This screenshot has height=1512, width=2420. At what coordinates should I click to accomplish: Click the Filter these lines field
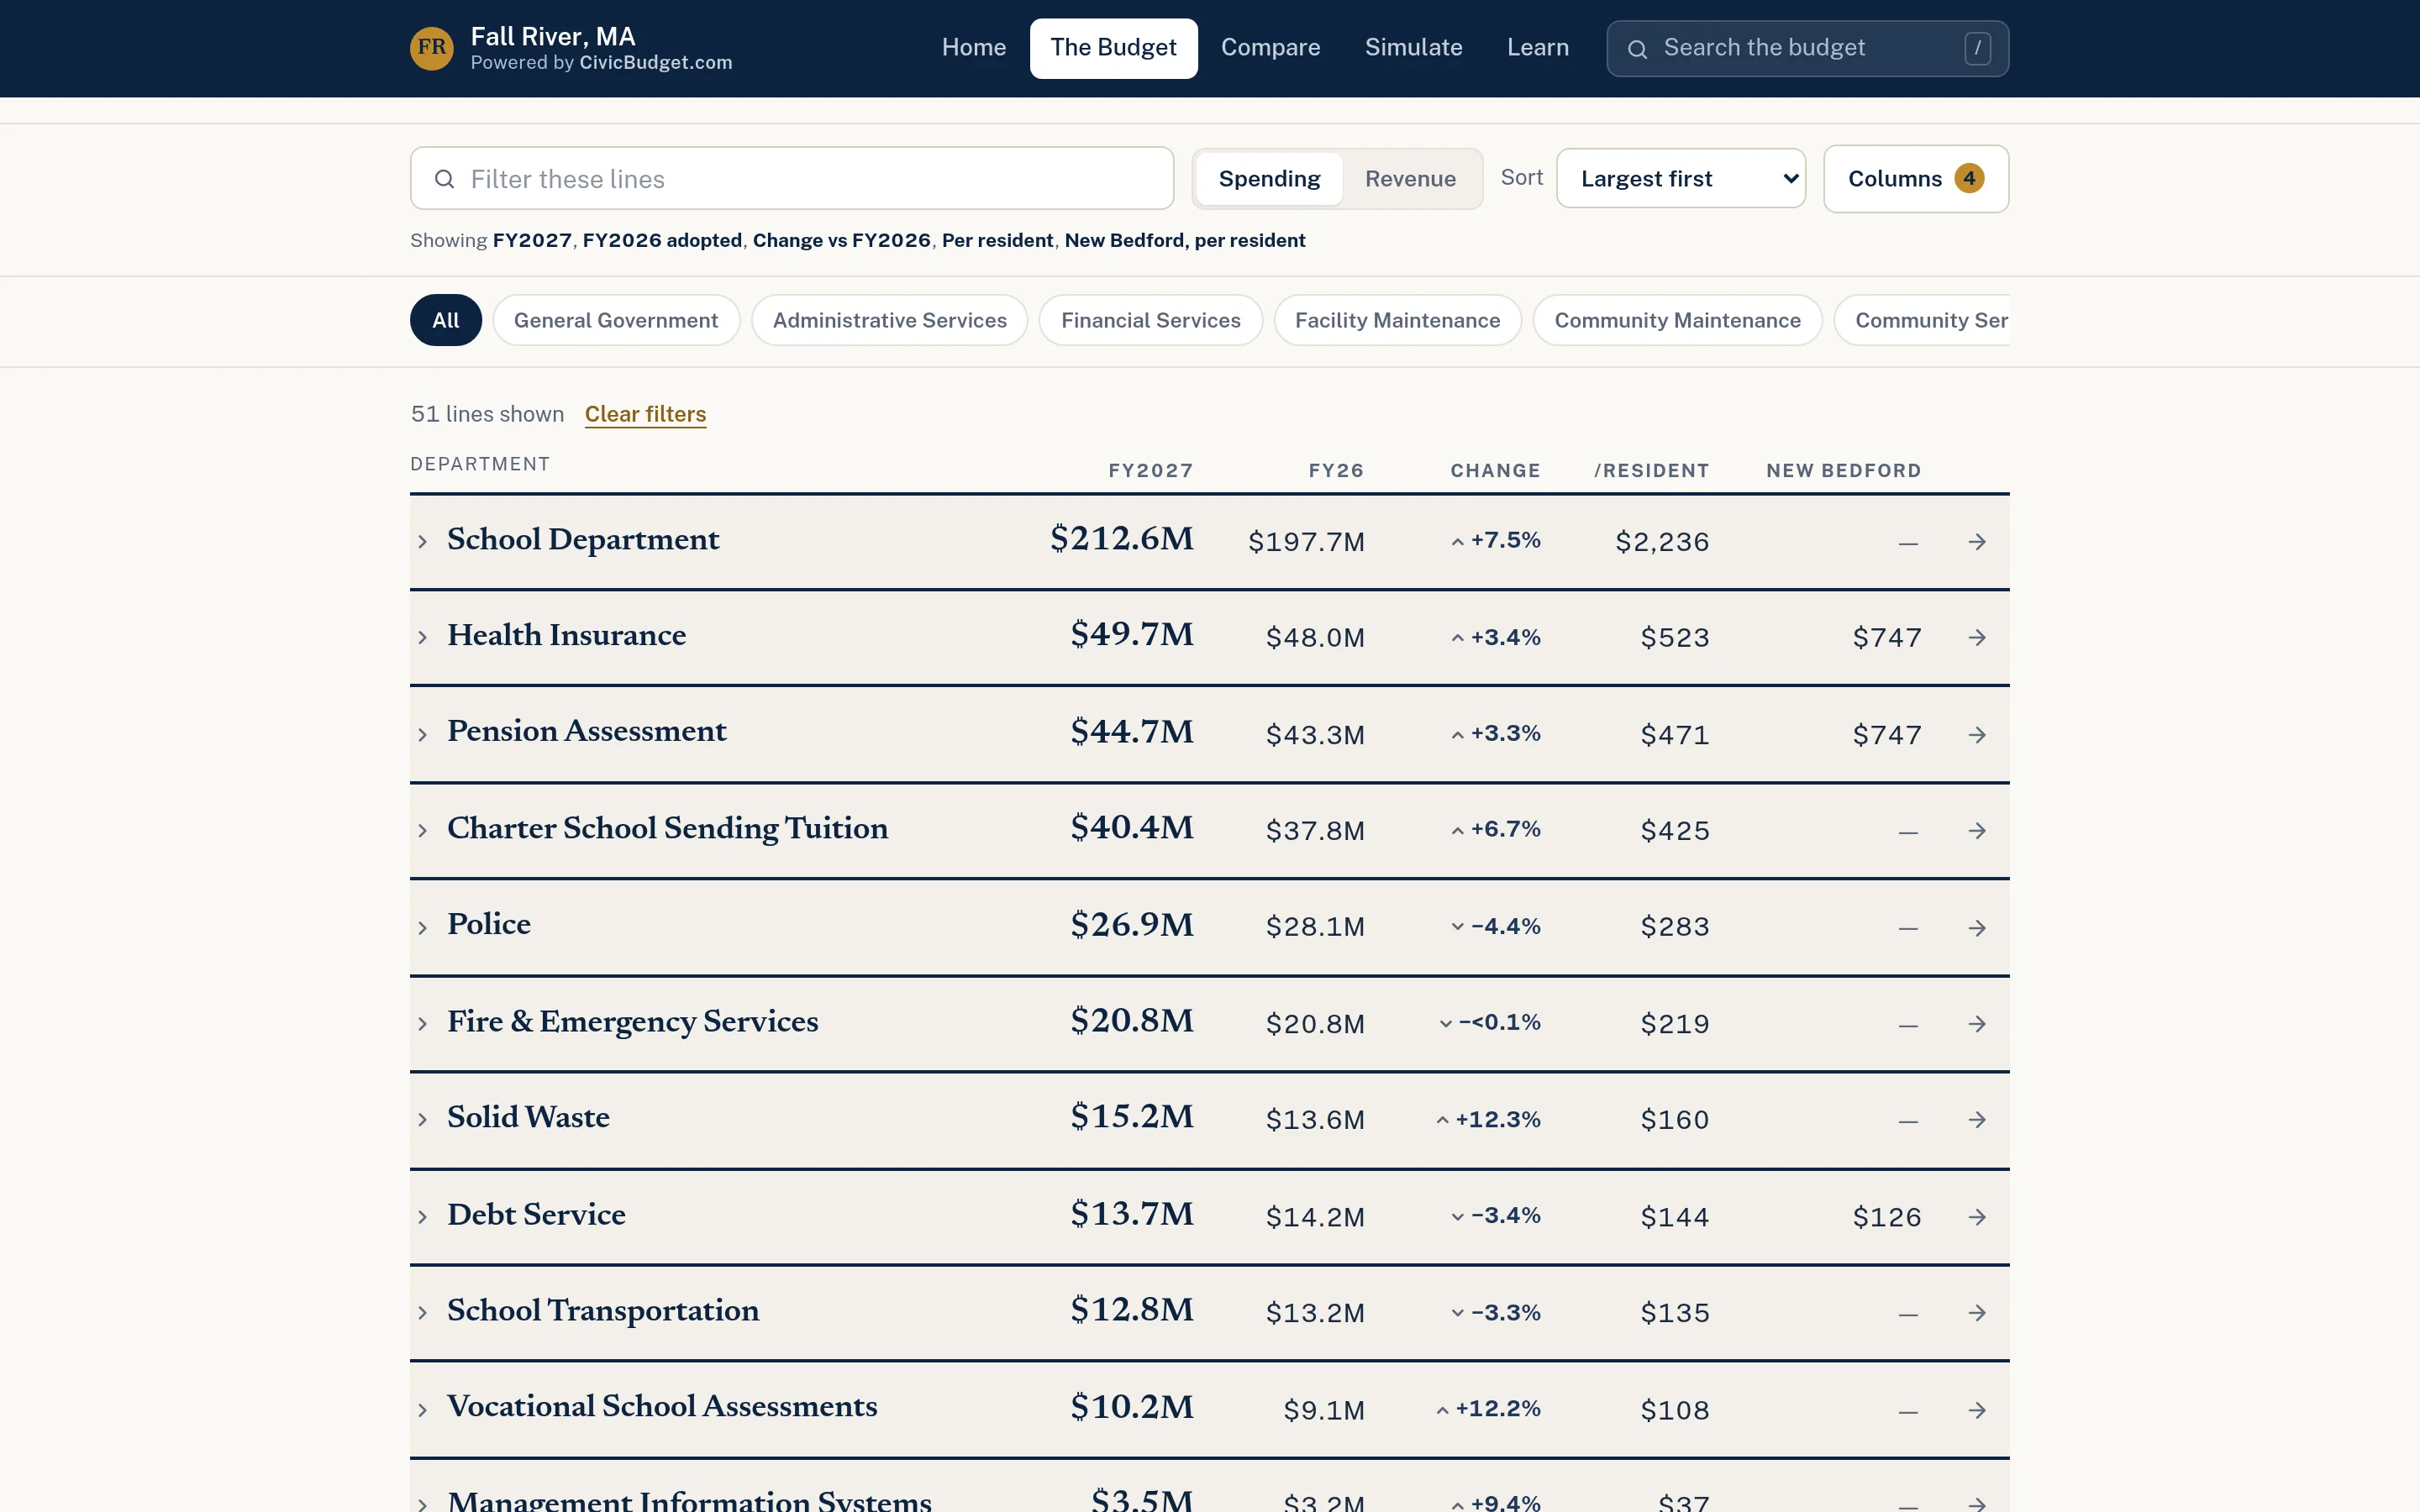[x=792, y=179]
